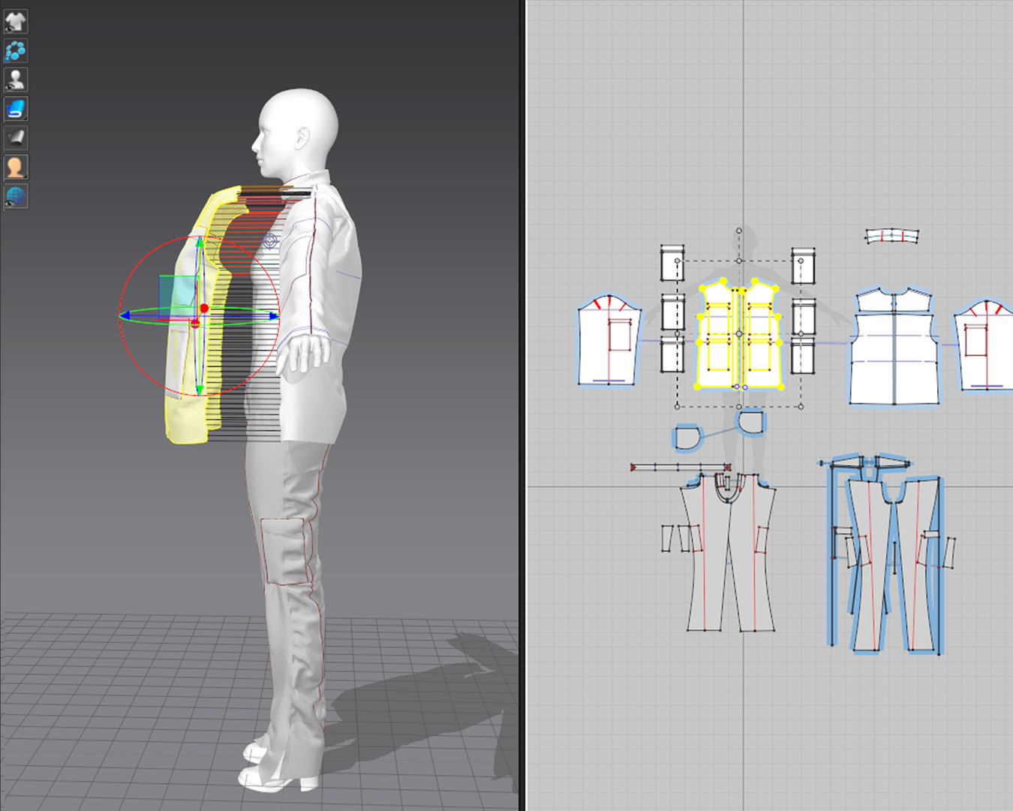Click the green up arrow of the gizmo
The height and width of the screenshot is (811, 1013).
(200, 243)
